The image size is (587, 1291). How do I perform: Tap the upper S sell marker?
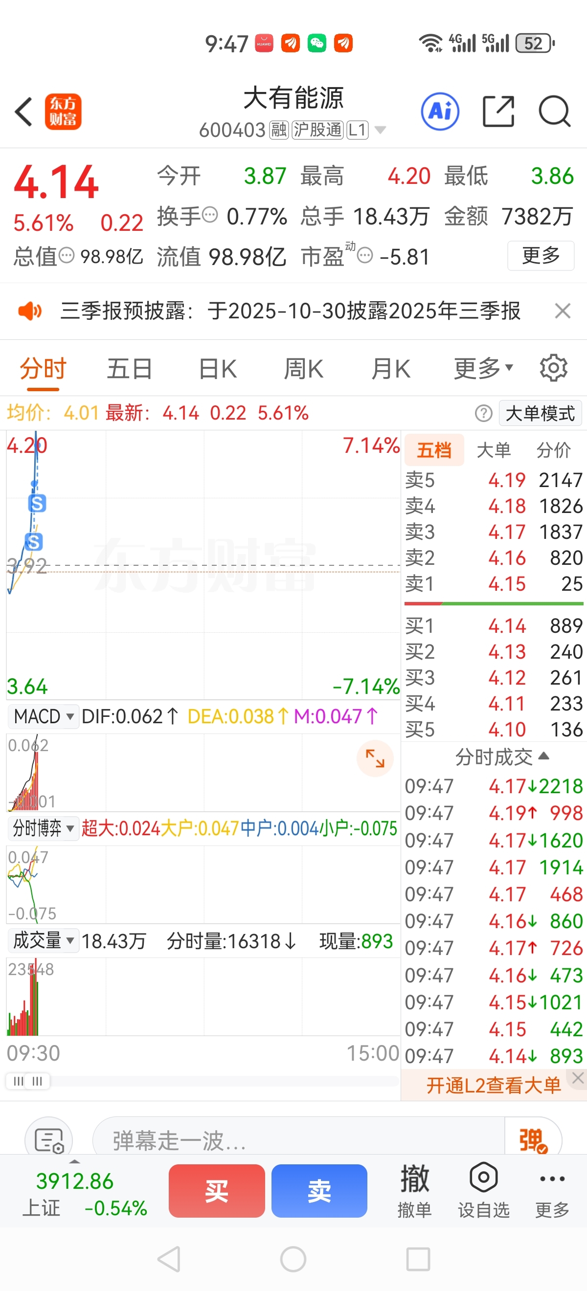click(38, 503)
